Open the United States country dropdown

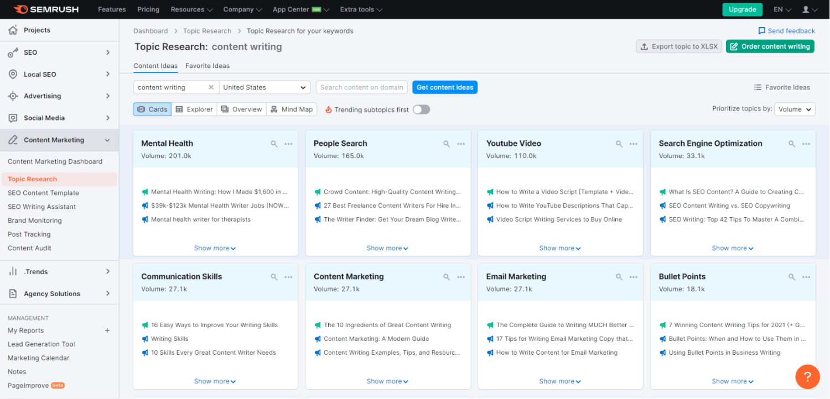(x=264, y=87)
